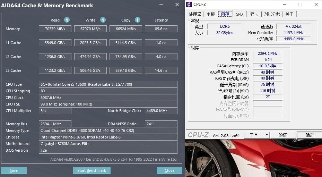The height and width of the screenshot is (177, 322).
Task: Click the 验证 button
Action: [283, 135]
